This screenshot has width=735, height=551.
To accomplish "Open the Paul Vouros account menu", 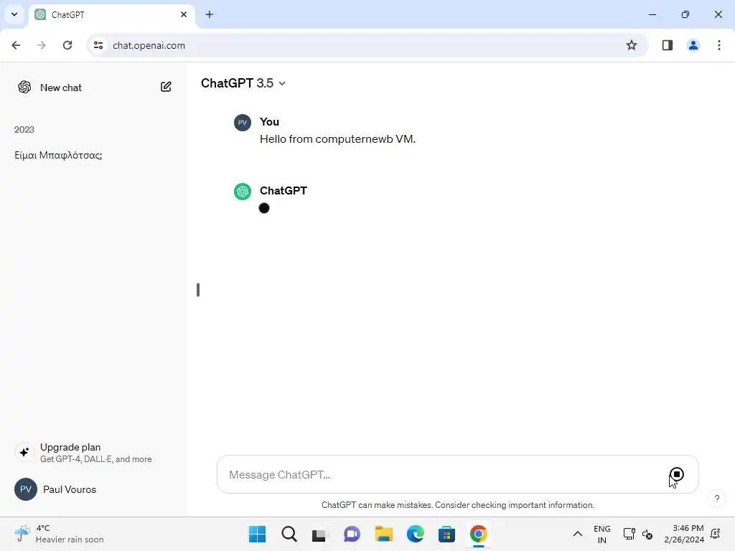I will (93, 489).
